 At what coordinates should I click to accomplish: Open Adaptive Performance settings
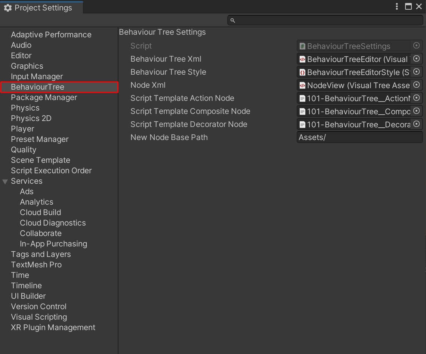click(51, 35)
